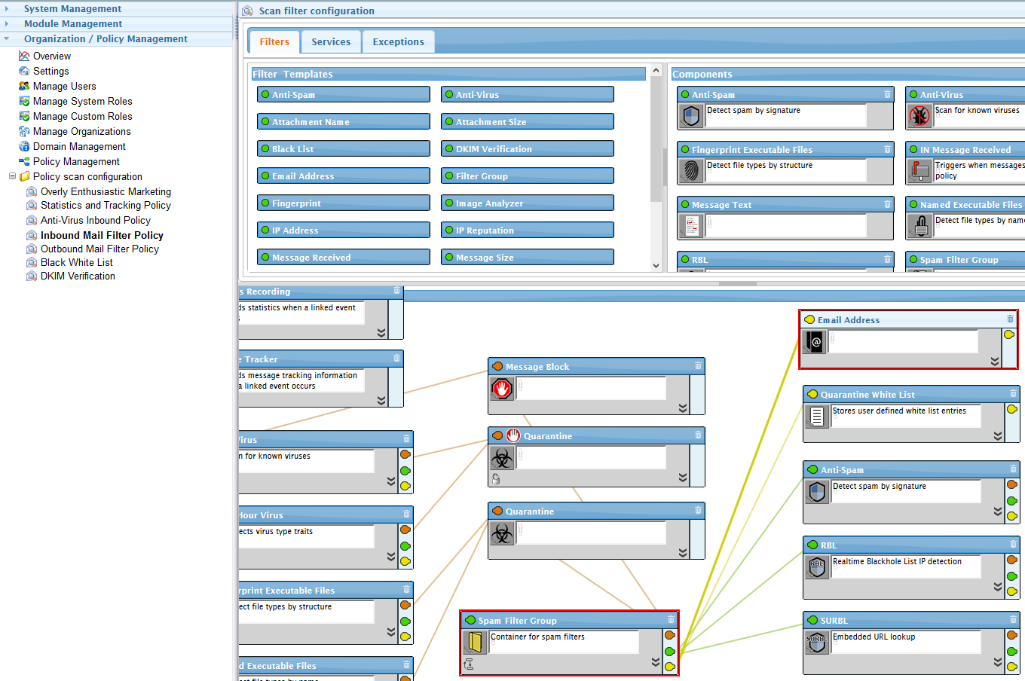This screenshot has width=1025, height=681.
Task: Click the Scan filter configuration title icon
Action: (247, 11)
